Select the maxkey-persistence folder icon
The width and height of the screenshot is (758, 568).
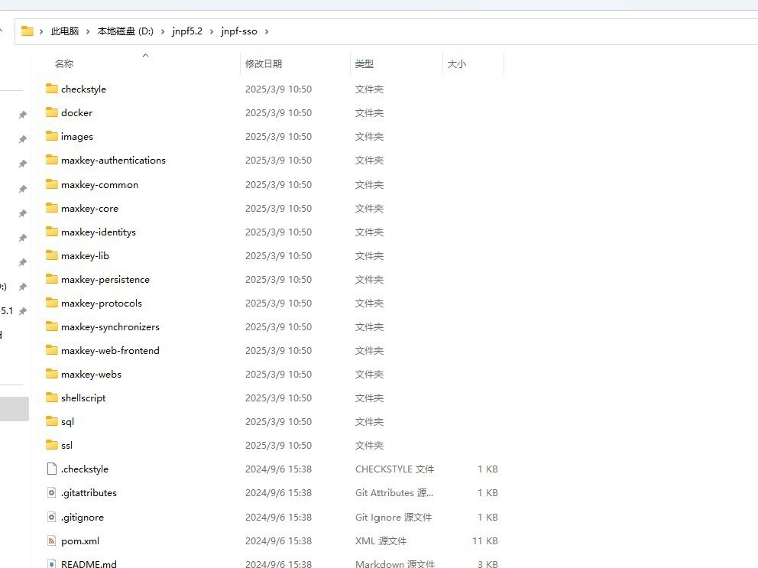point(52,279)
